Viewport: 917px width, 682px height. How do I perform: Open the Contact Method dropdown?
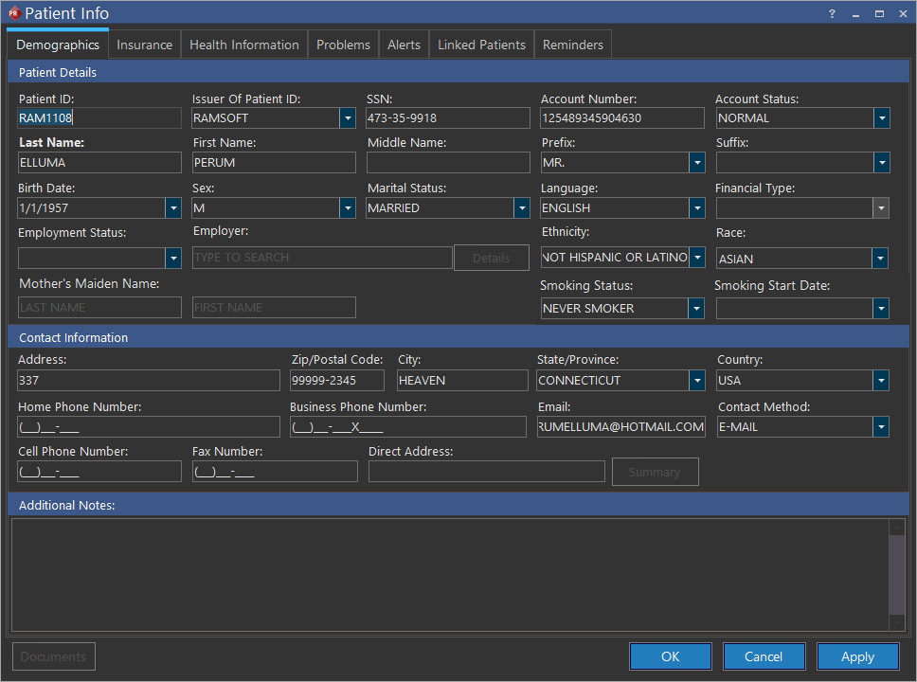click(881, 426)
